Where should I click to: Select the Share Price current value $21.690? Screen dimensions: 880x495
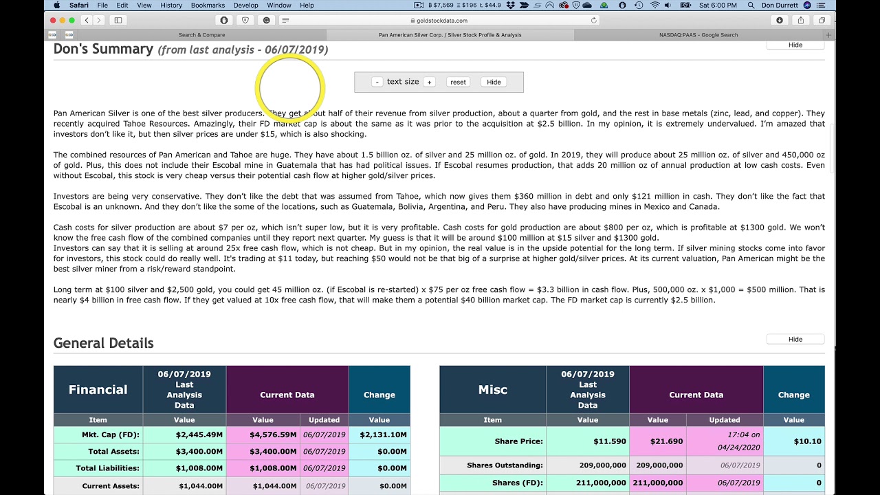tap(666, 441)
